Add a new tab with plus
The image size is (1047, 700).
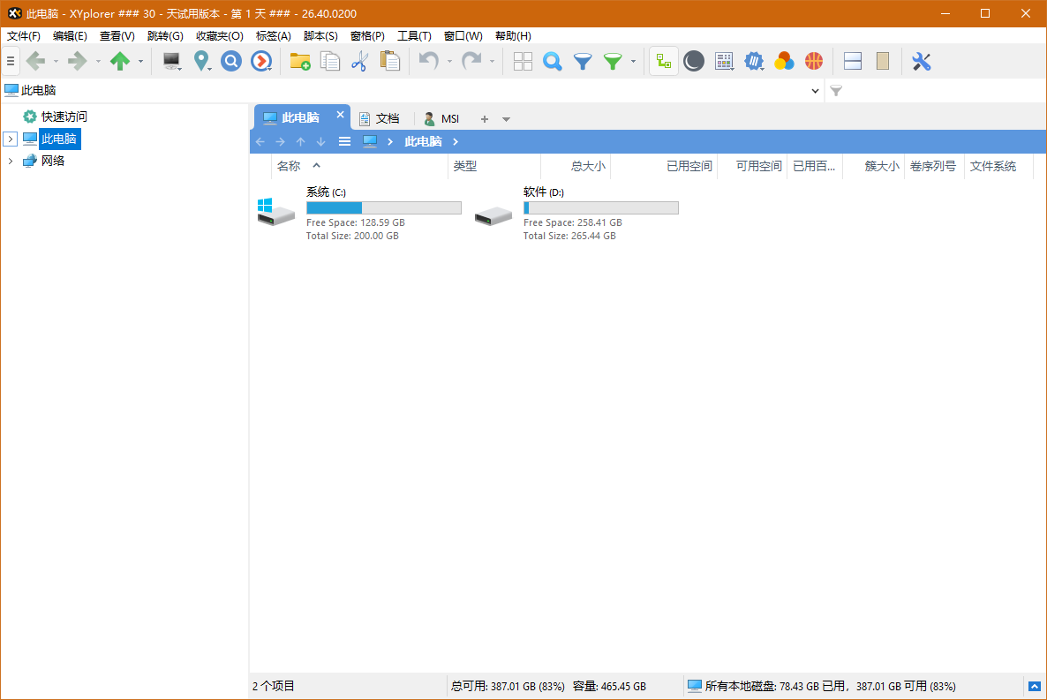[485, 119]
